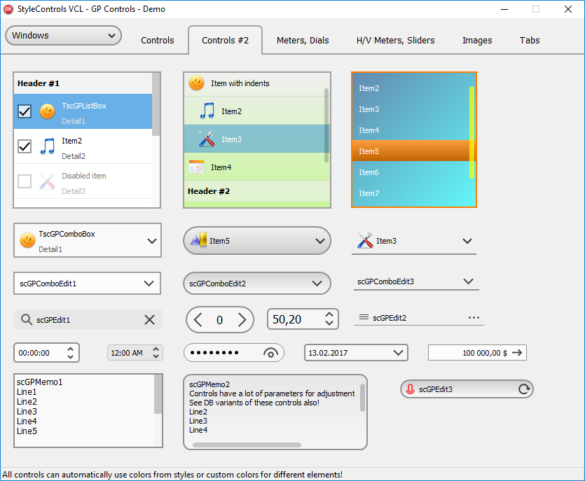Click the shapes icon in Item5 combo box
This screenshot has height=481, width=585.
click(x=199, y=240)
